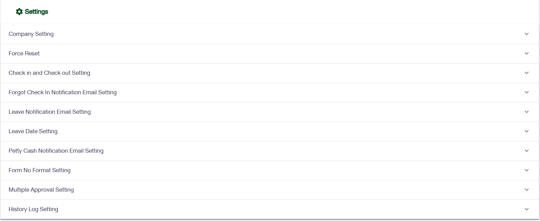Click the chevron on History Log Setting
The height and width of the screenshot is (221, 540).
(x=526, y=208)
